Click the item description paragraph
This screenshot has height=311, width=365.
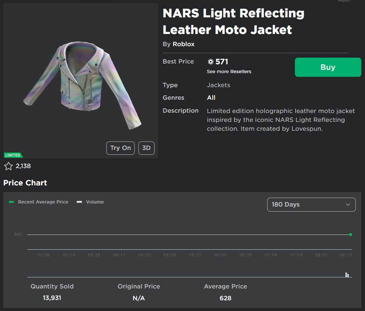pyautogui.click(x=281, y=120)
